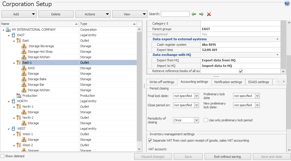Viewport: 291px width, 161px height.
Task: Click the Search input field
Action: pos(175,14)
